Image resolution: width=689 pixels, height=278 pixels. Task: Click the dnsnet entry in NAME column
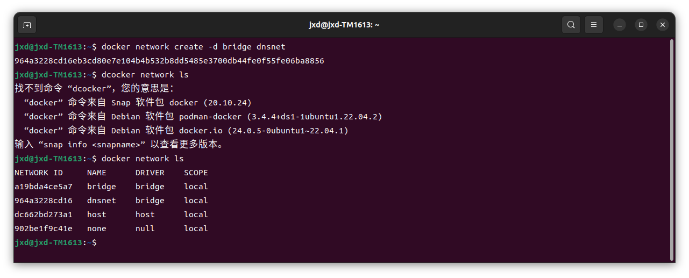102,201
